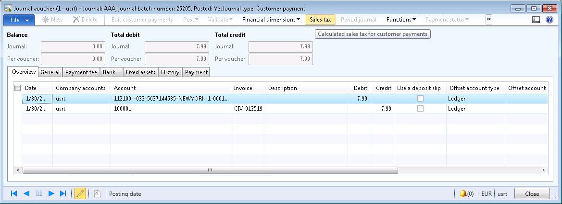This screenshot has width=562, height=204.
Task: Toggle the view layout icon near help
Action: click(x=536, y=20)
